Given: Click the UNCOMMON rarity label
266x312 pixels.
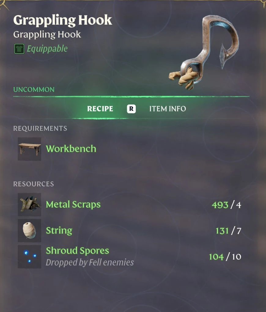Looking at the screenshot, I should click(x=34, y=89).
